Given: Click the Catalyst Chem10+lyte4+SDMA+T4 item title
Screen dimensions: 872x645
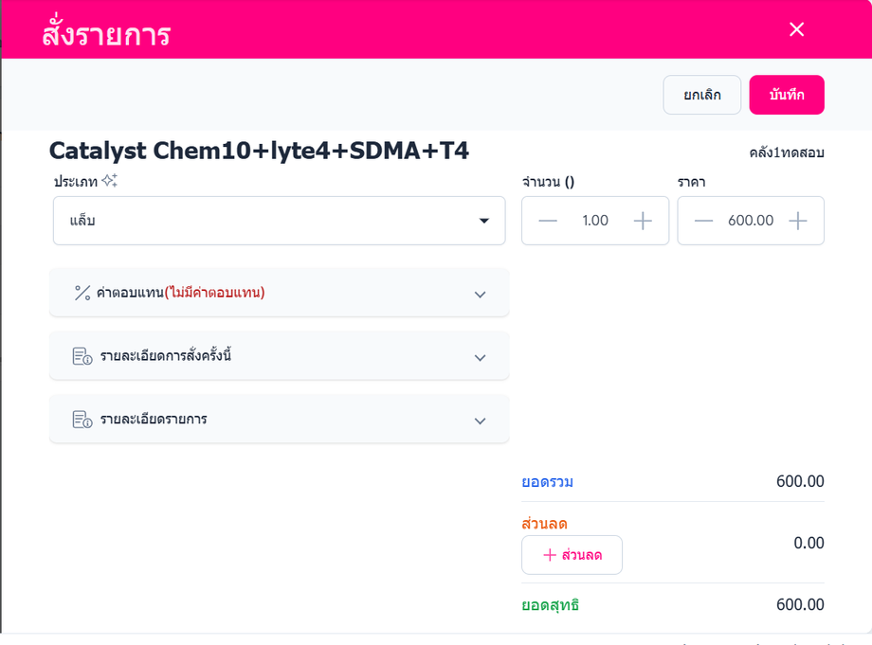Looking at the screenshot, I should click(259, 151).
